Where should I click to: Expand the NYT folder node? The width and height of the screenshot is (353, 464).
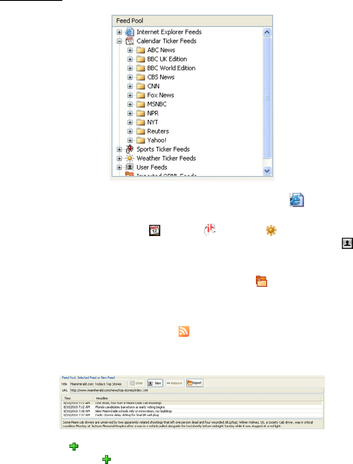130,122
